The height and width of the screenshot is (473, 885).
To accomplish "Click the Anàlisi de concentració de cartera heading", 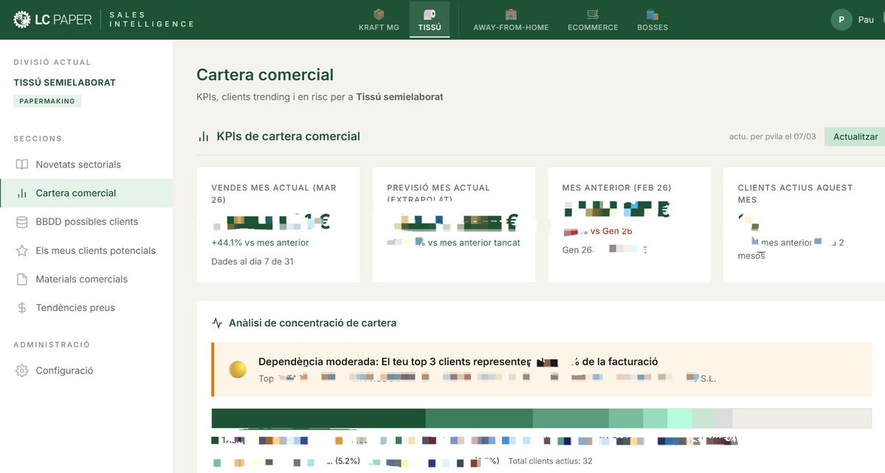I will pyautogui.click(x=312, y=323).
